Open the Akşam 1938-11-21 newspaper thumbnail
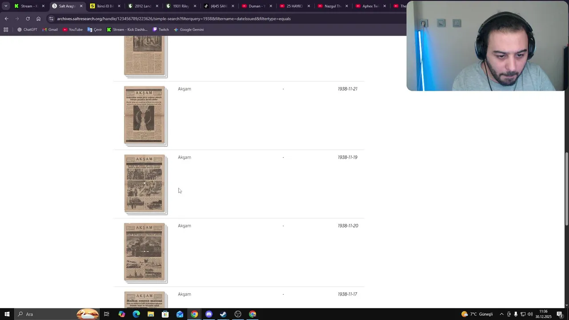Screen dimensions: 569x320 145,116
